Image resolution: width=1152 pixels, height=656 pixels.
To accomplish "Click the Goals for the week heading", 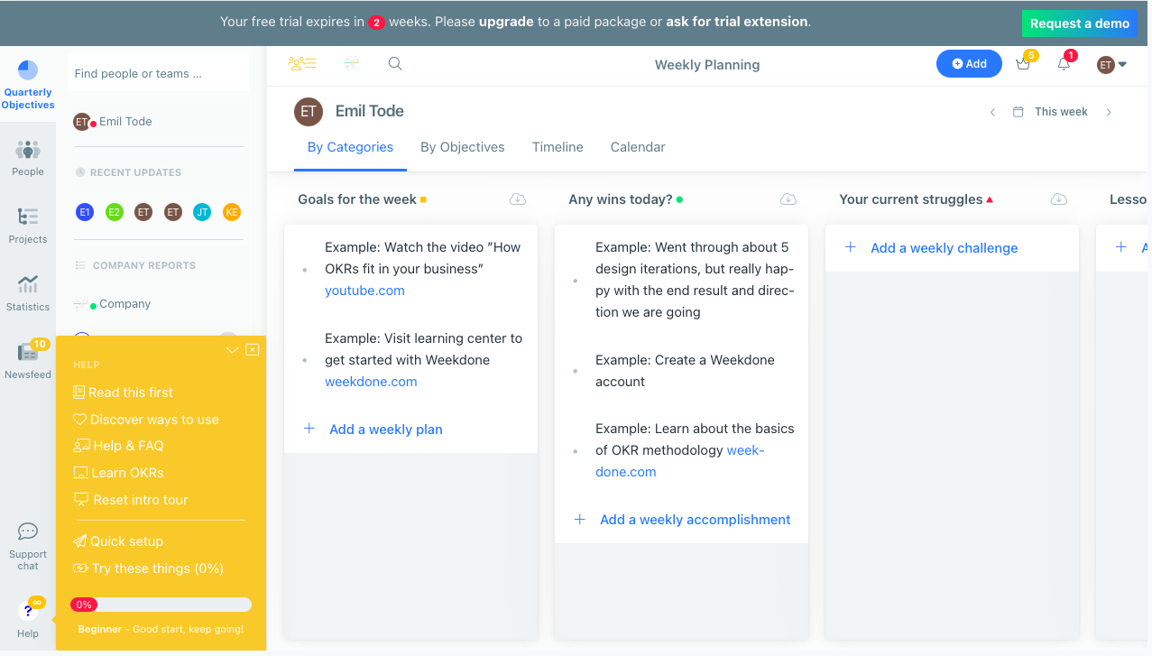I will click(357, 199).
